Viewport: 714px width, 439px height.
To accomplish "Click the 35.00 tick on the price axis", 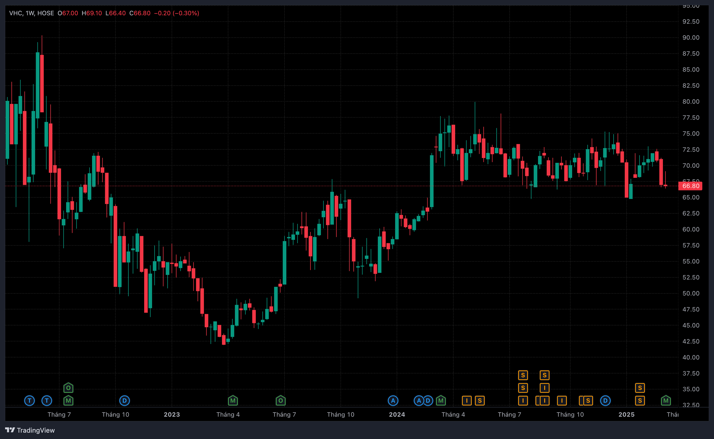I will (691, 389).
